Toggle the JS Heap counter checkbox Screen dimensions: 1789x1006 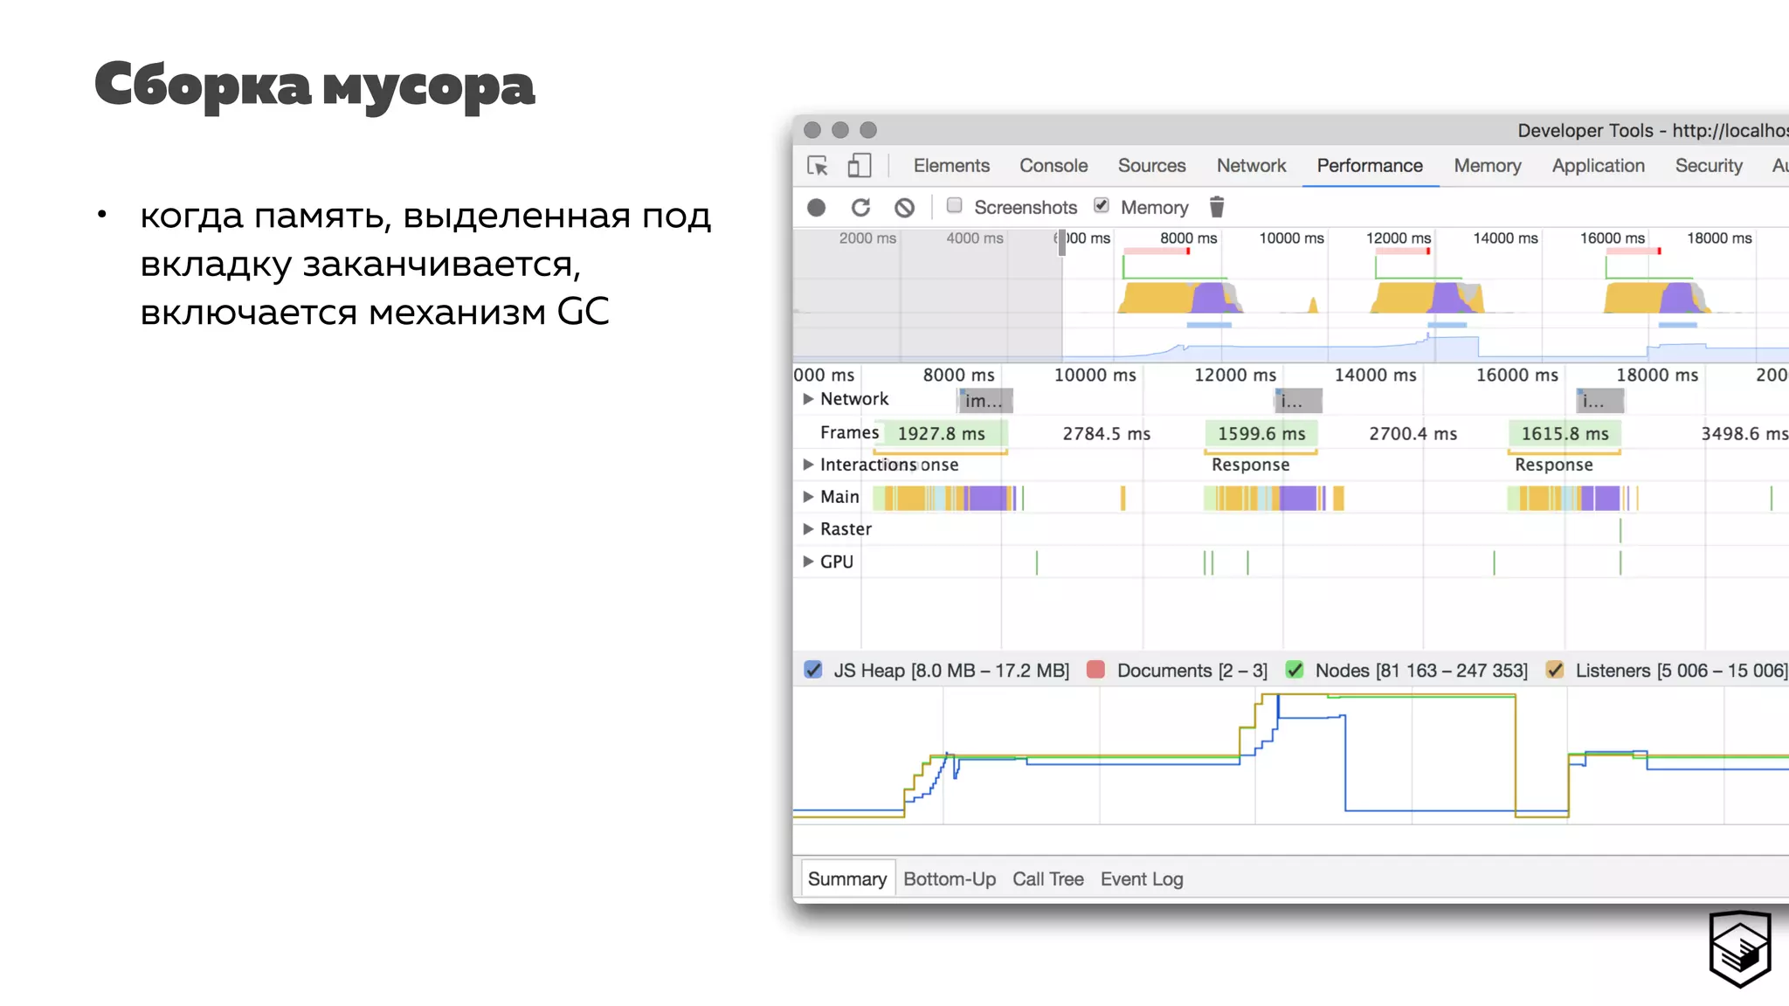tap(813, 670)
